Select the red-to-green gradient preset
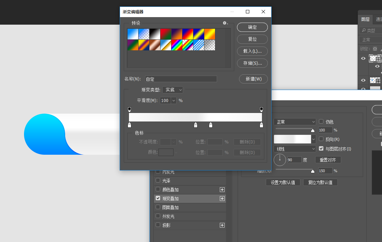382x242 pixels. pyautogui.click(x=166, y=34)
